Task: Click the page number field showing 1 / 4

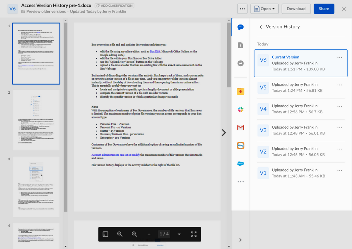Action: point(164,234)
